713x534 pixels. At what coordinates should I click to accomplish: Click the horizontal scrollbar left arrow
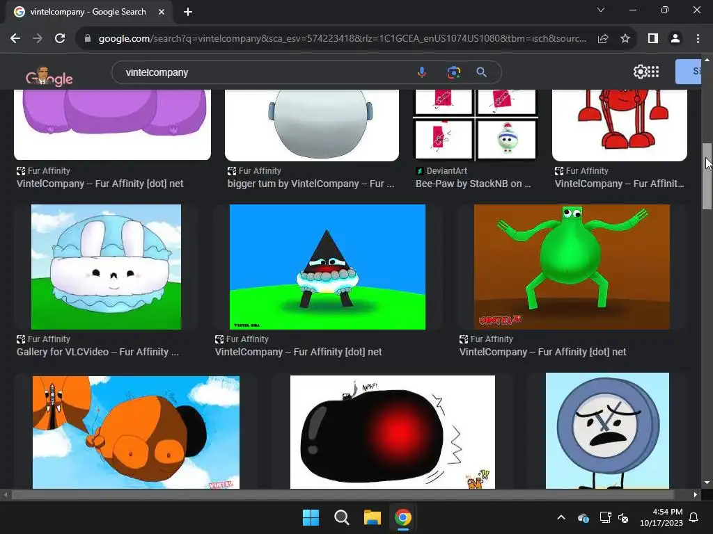pos(6,494)
